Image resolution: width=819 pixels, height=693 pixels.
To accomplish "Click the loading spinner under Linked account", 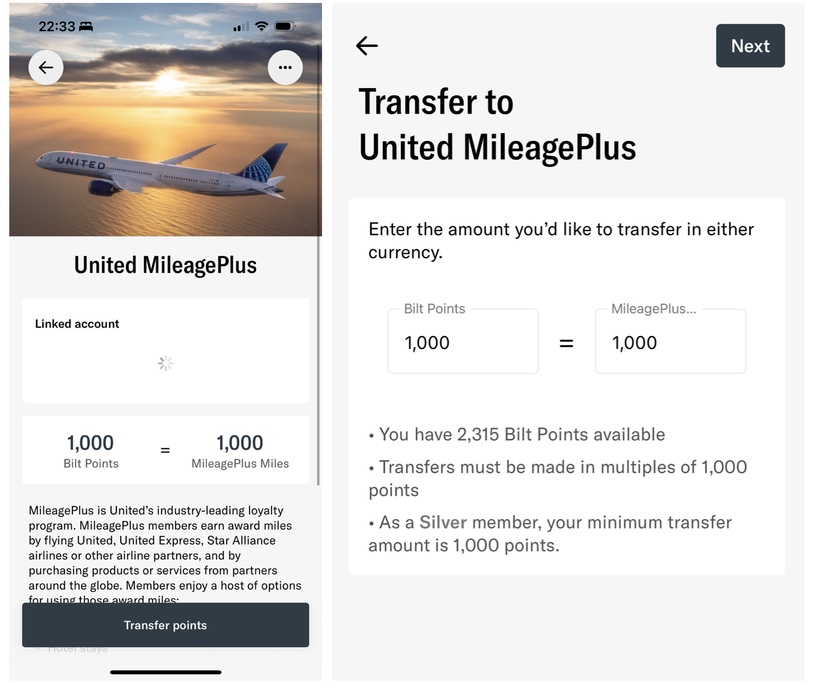I will click(166, 363).
